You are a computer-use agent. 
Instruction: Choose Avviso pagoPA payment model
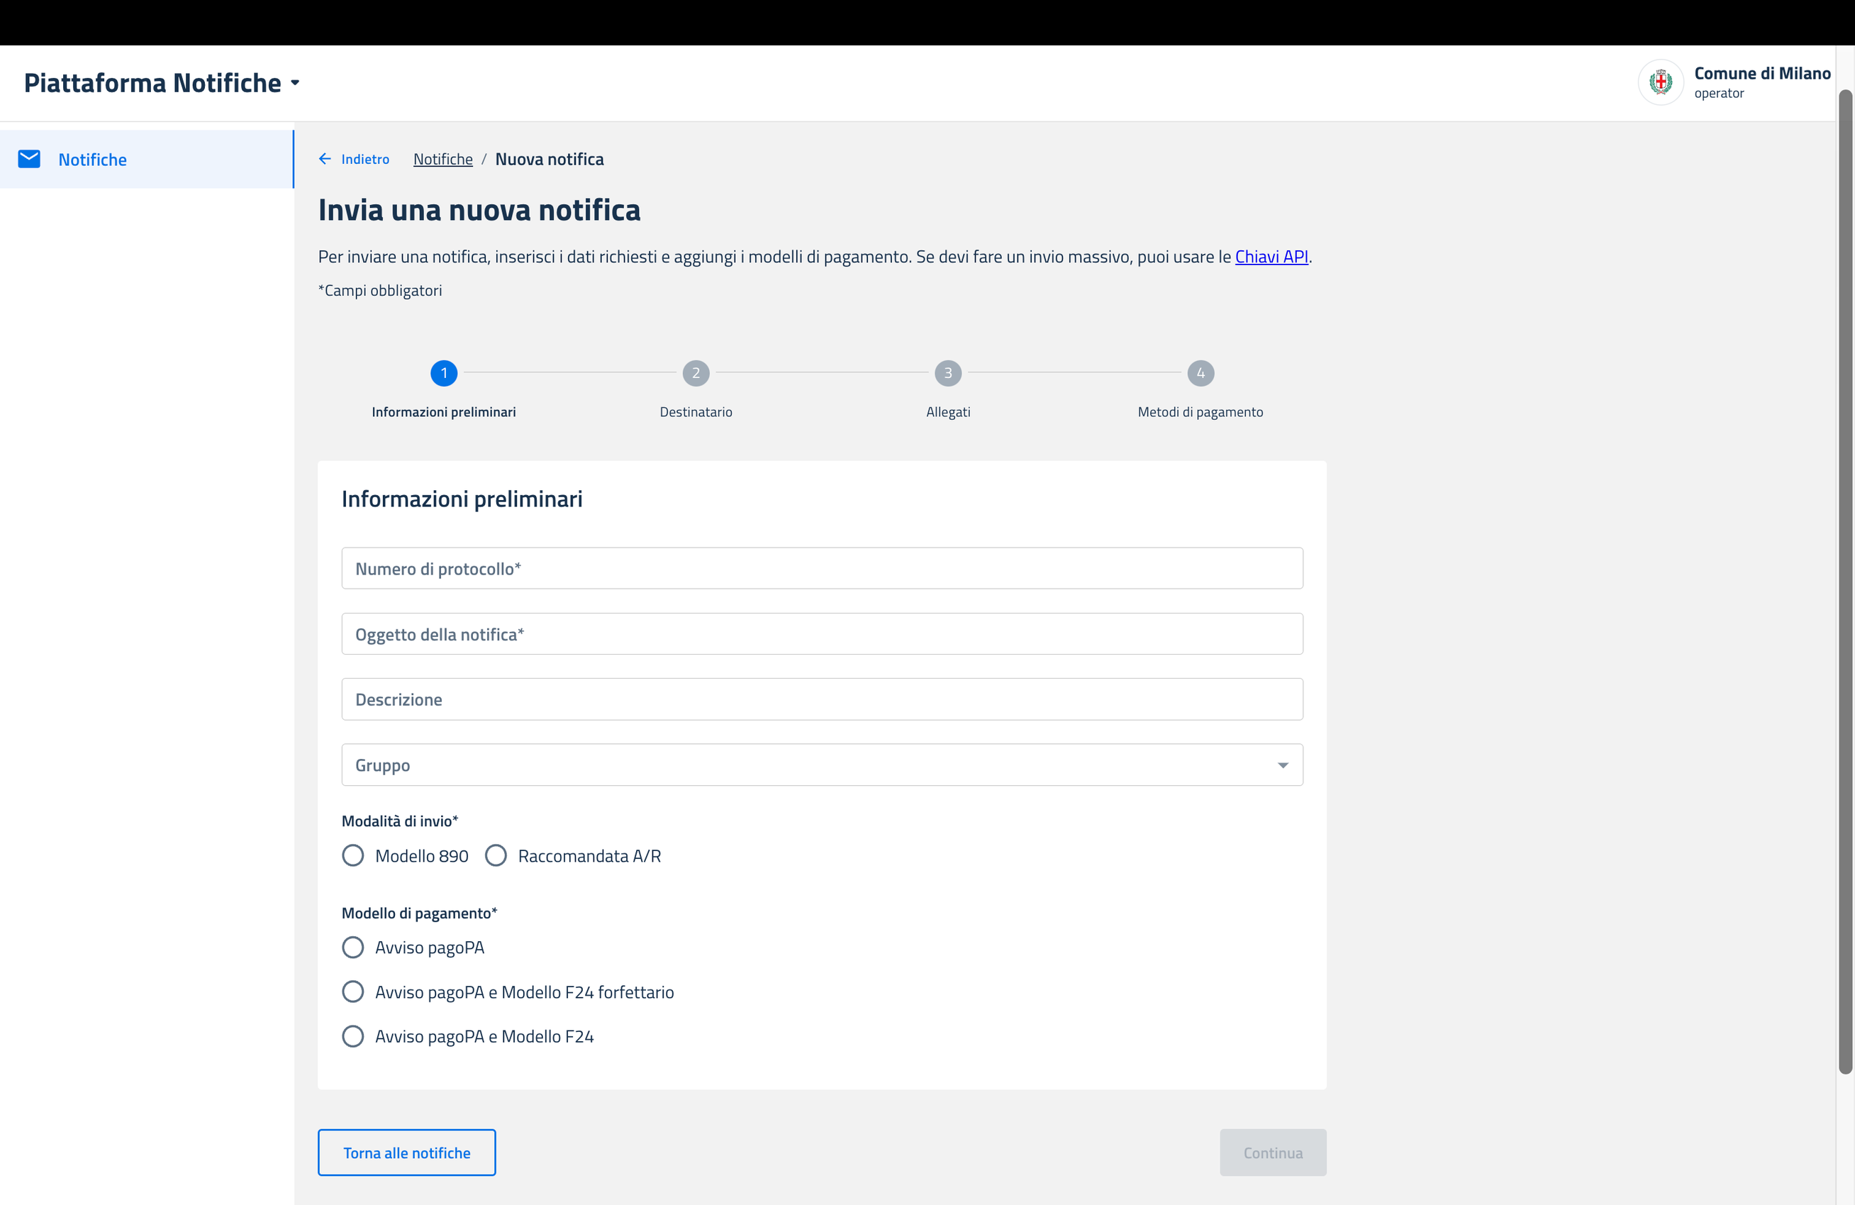353,948
